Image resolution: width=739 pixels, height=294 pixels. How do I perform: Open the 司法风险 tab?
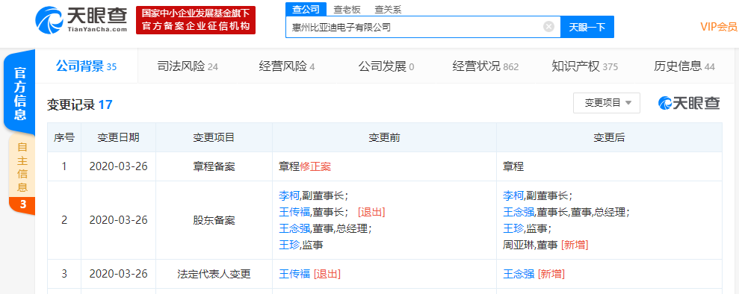pyautogui.click(x=188, y=66)
